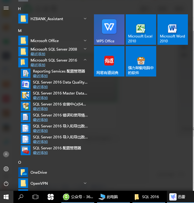Click 'SQL Server 2016 Master Data...' text
The width and height of the screenshot is (194, 203).
[60, 93]
